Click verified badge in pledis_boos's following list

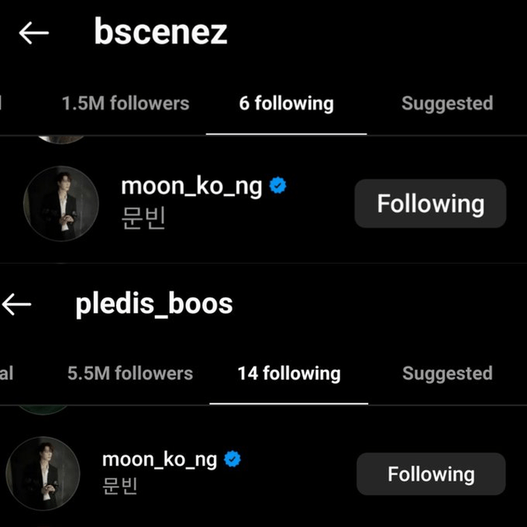[233, 459]
